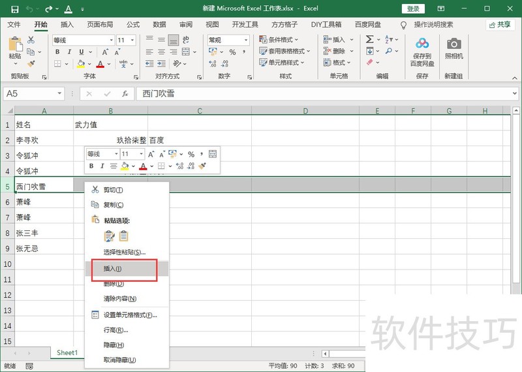
Task: Click the format painter in mini toolbar
Action: 203,166
